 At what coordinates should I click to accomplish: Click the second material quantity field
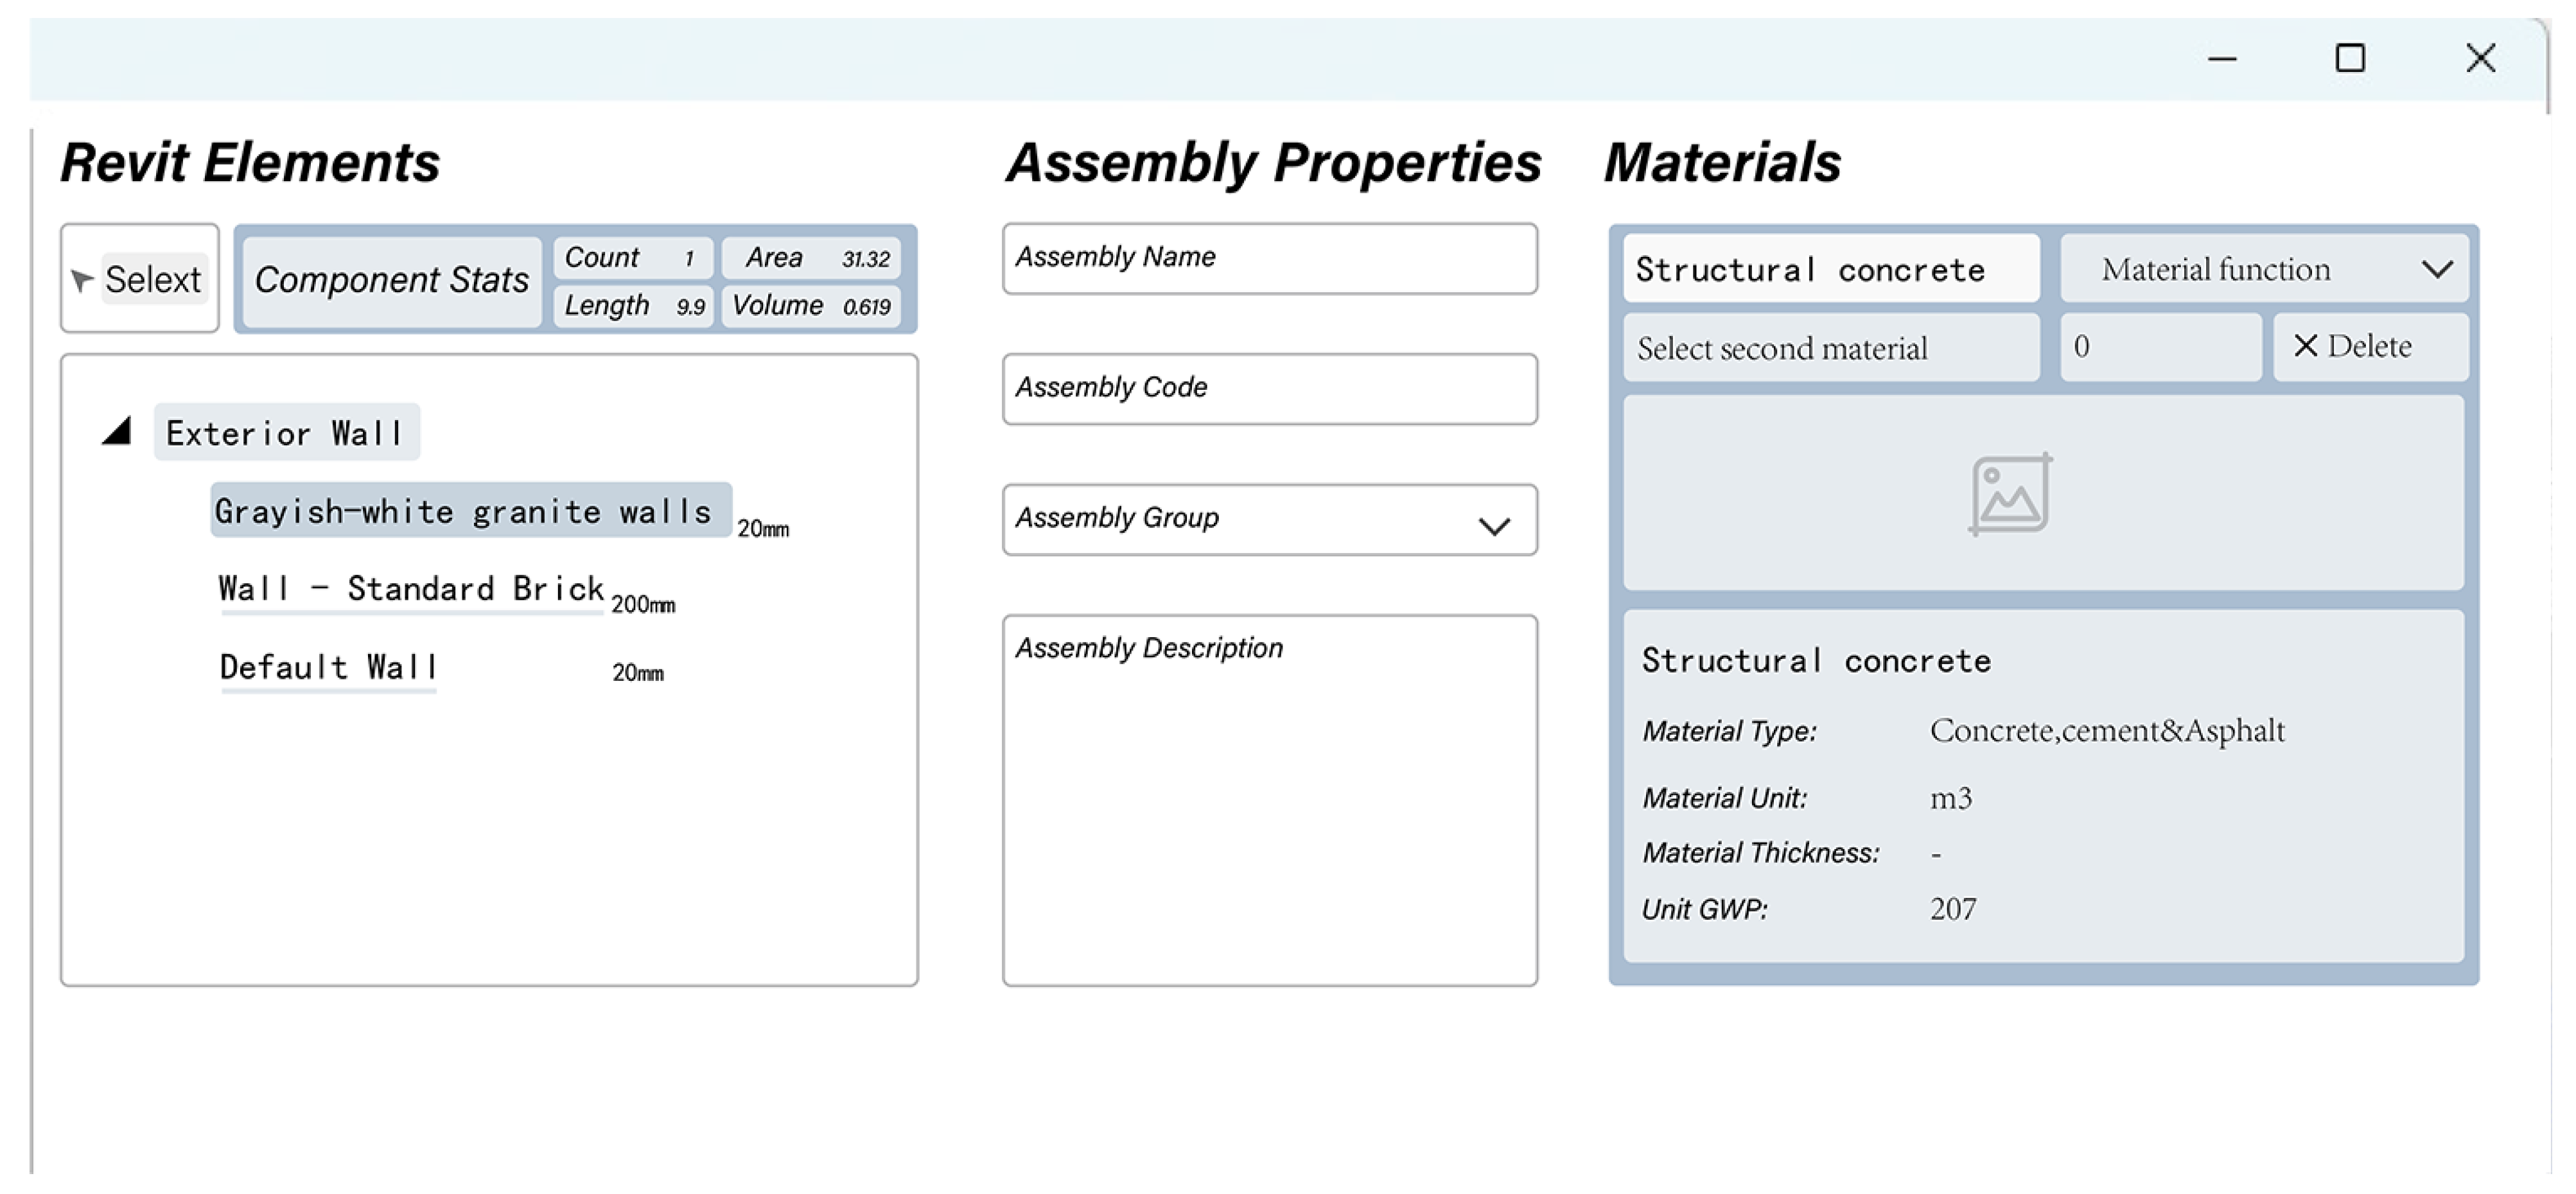click(x=2160, y=347)
